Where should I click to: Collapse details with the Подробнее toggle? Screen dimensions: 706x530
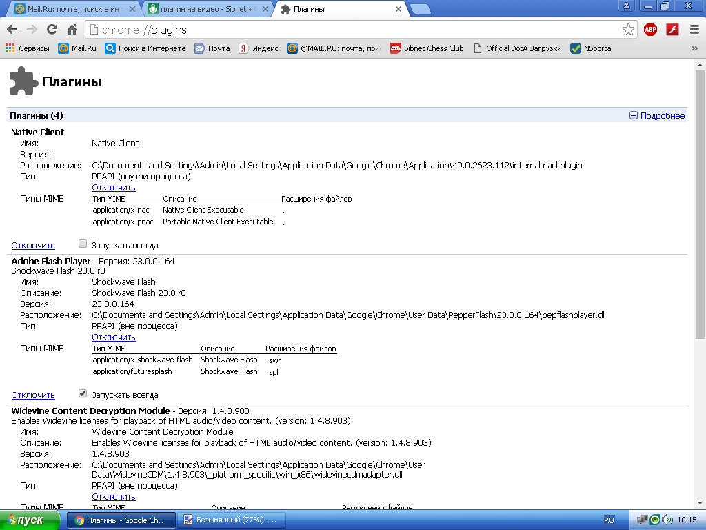click(x=657, y=116)
